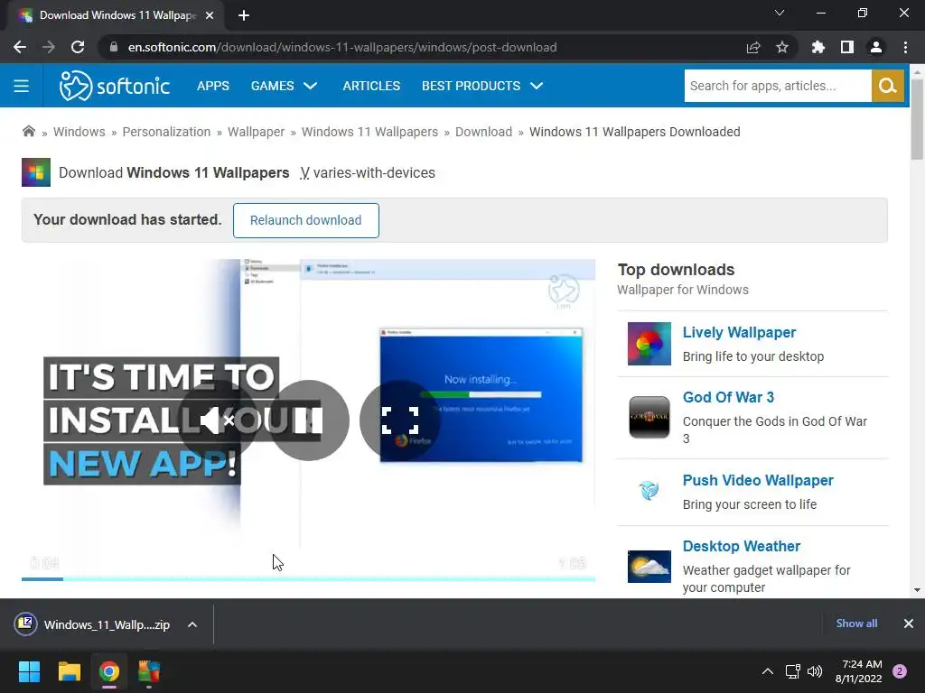Open the Chrome profile avatar
The height and width of the screenshot is (693, 925).
click(876, 47)
